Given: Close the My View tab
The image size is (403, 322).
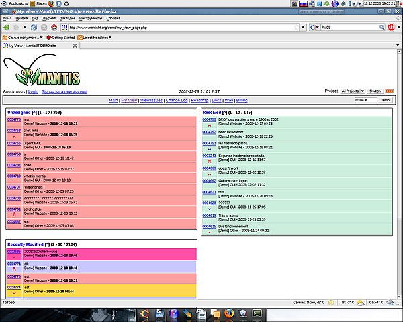Looking at the screenshot, I should coord(75,46).
